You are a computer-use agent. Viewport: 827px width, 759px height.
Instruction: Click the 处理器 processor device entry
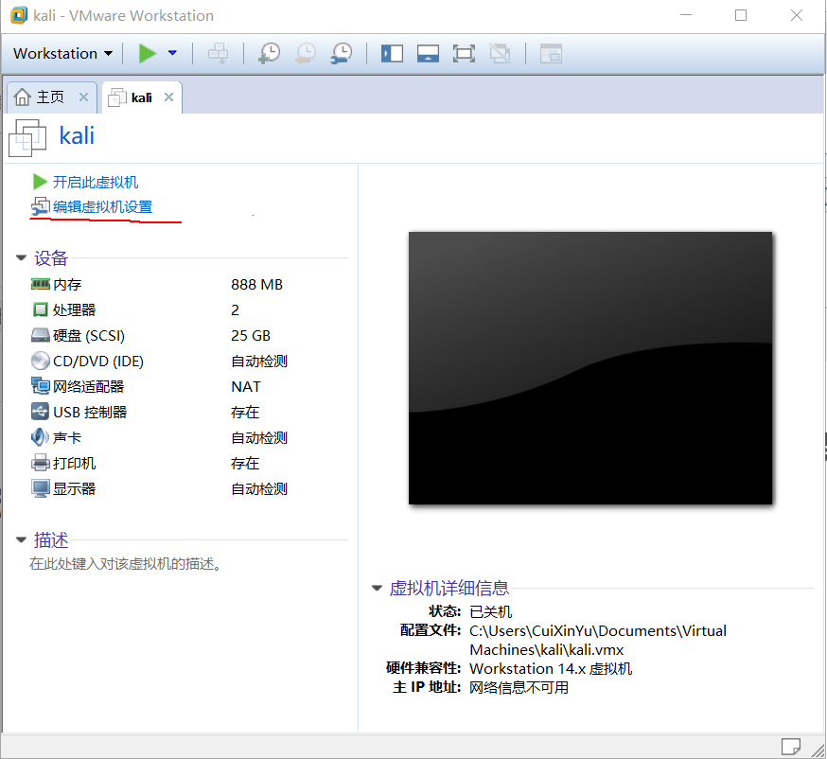(x=75, y=309)
